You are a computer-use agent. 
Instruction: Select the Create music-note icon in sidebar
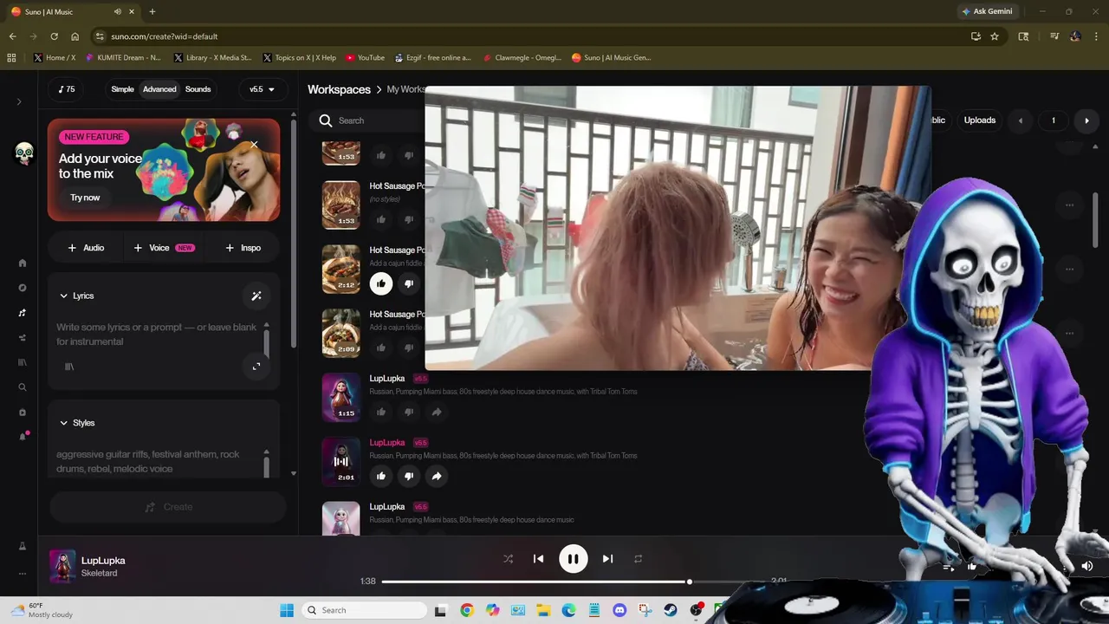click(23, 313)
